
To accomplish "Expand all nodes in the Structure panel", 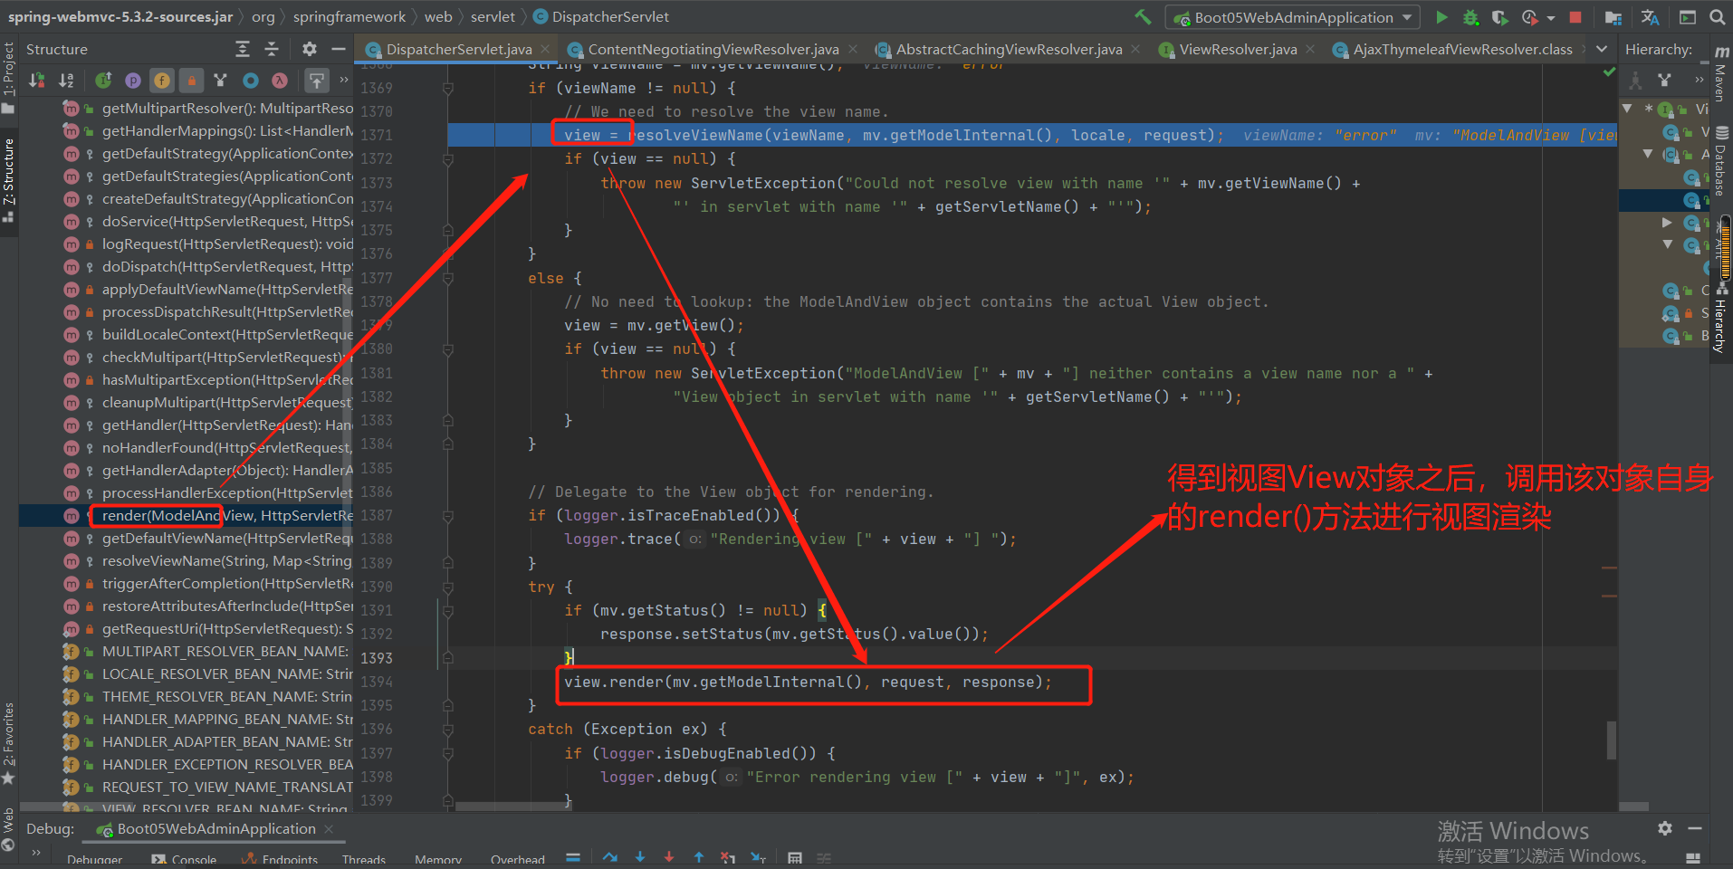I will 242,49.
